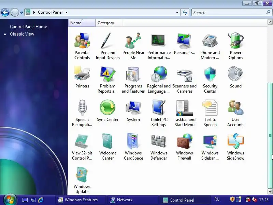This screenshot has height=205, width=273.
Task: Refresh the Control Panel view
Action: 185,13
